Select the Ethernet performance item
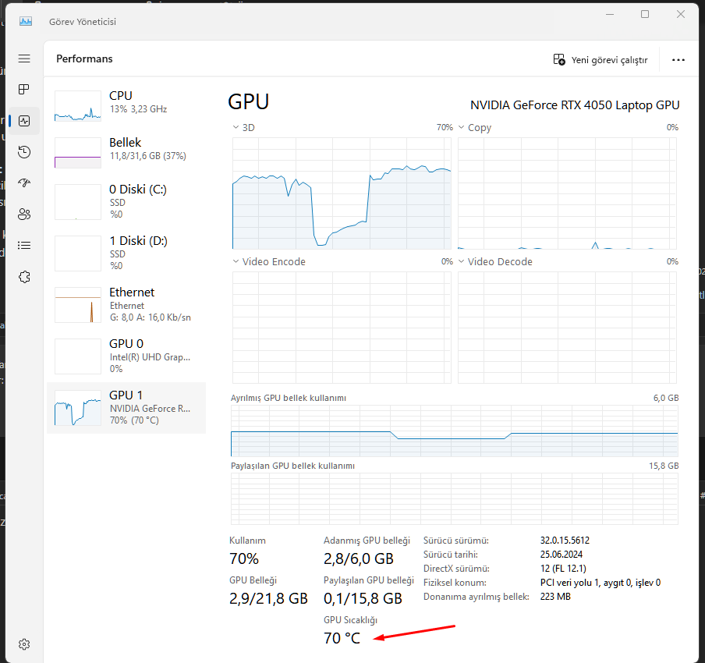Viewport: 705px width, 663px height. 126,304
